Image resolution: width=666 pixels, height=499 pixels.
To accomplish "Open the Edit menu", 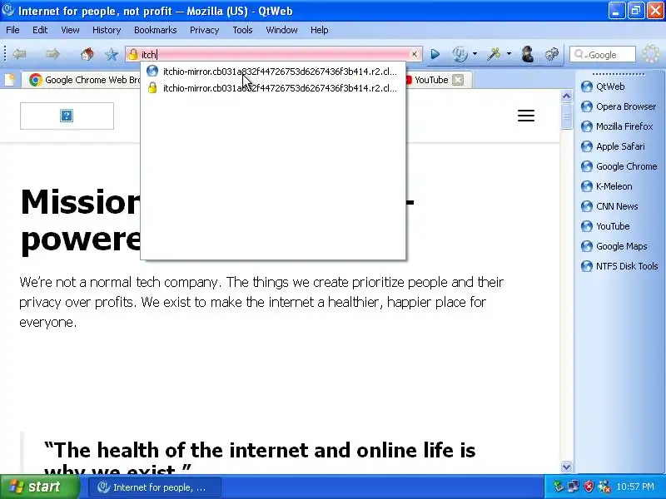I will click(40, 30).
